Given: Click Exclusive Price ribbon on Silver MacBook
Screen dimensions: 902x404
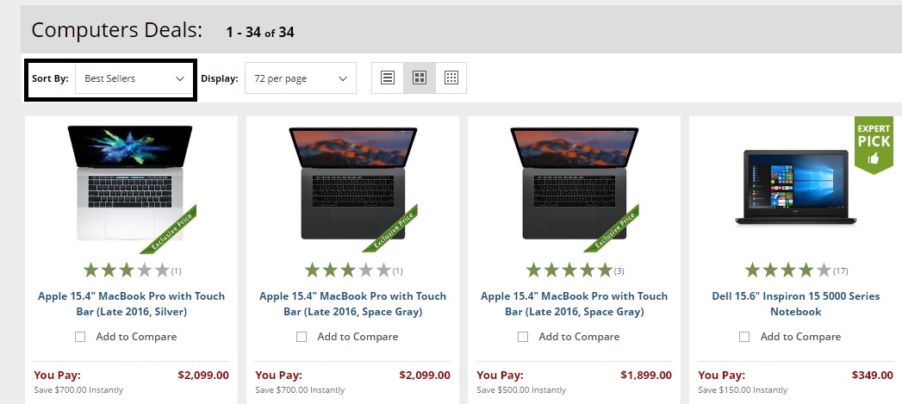Looking at the screenshot, I should pos(171,231).
